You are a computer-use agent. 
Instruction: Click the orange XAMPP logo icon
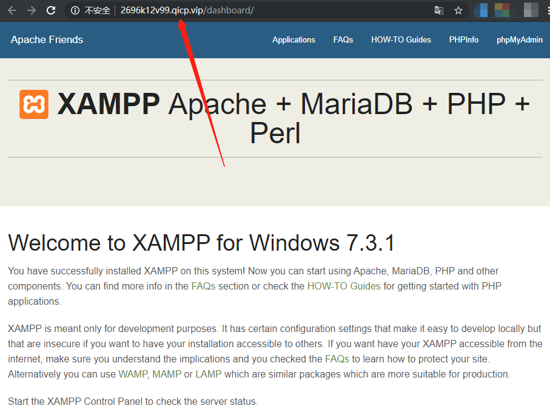pos(34,104)
